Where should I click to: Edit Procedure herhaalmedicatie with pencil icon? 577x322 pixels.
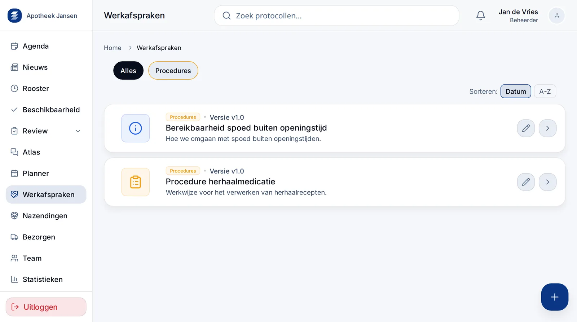tap(526, 182)
